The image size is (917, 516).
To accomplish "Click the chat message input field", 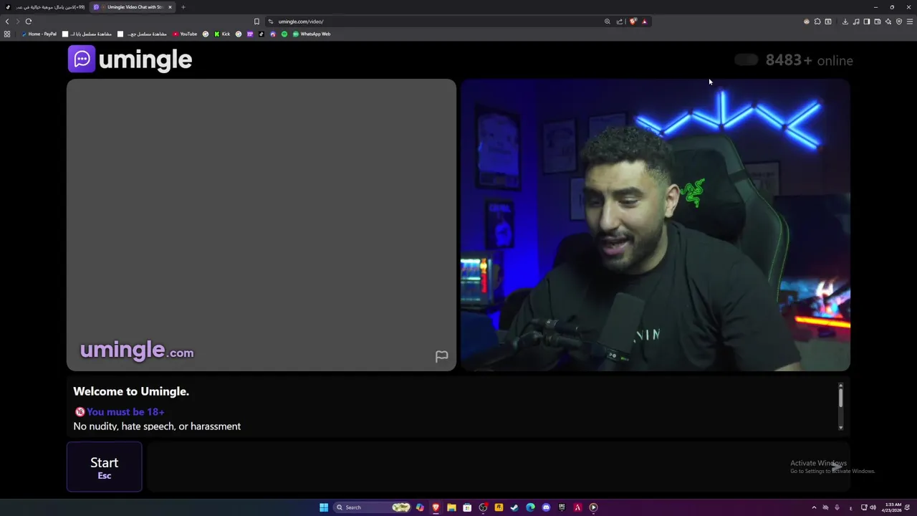I will tap(498, 467).
